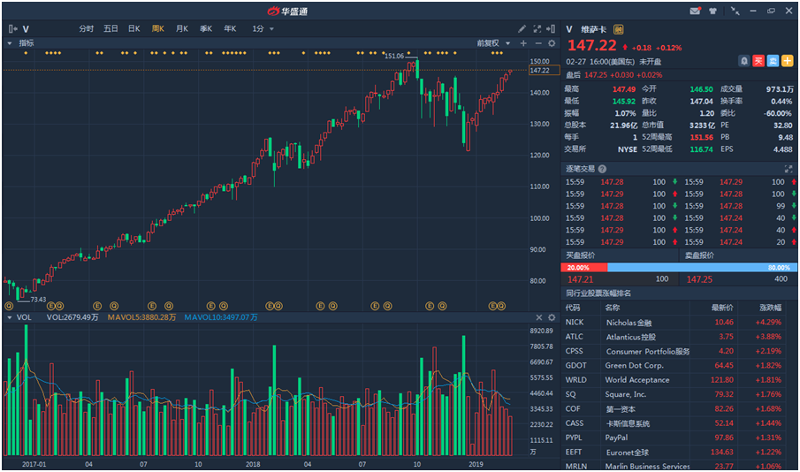Click the skin theme shirt icon
The image size is (800, 472).
713,11
